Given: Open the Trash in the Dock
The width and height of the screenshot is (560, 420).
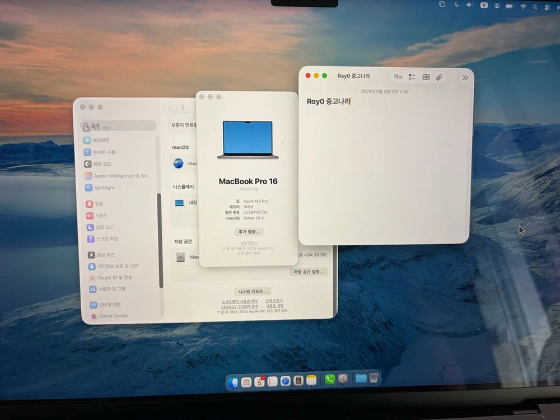Looking at the screenshot, I should tap(374, 378).
